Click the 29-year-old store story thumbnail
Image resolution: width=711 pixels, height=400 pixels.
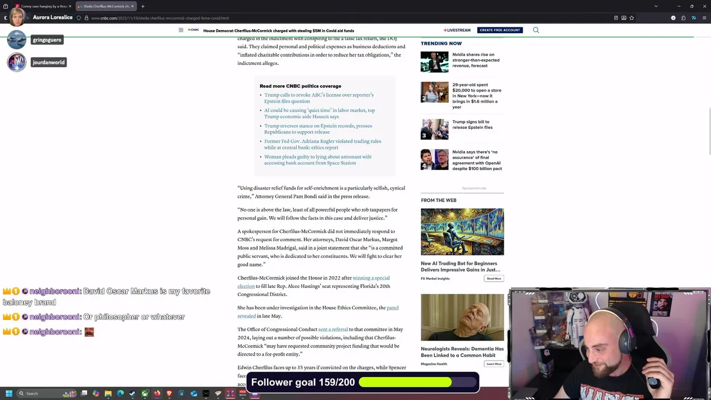pyautogui.click(x=434, y=93)
